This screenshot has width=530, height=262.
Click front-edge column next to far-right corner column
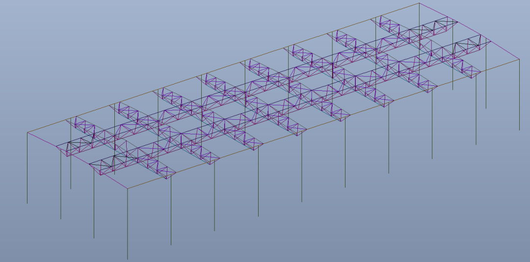pyautogui.click(x=476, y=113)
